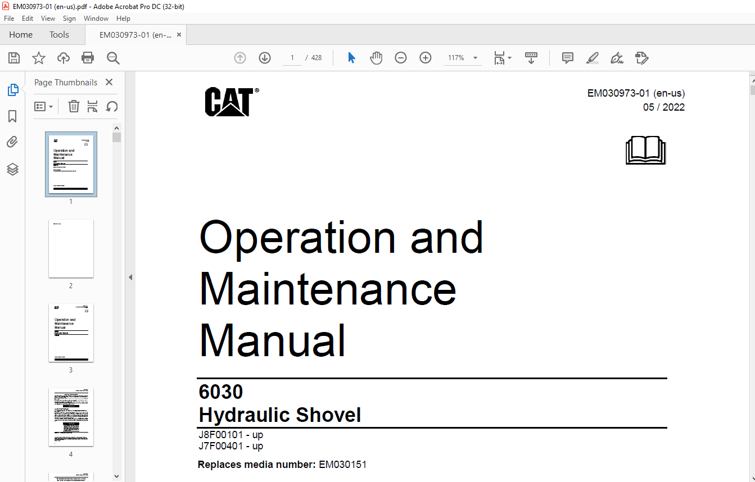Open the thumbnails Options dropdown menu
The image size is (755, 482).
[x=43, y=106]
